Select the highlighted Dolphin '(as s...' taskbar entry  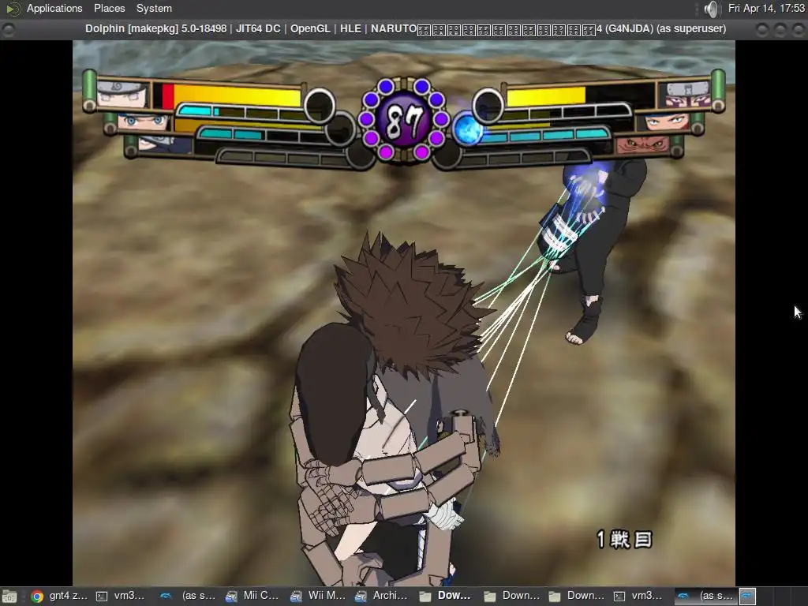click(706, 596)
